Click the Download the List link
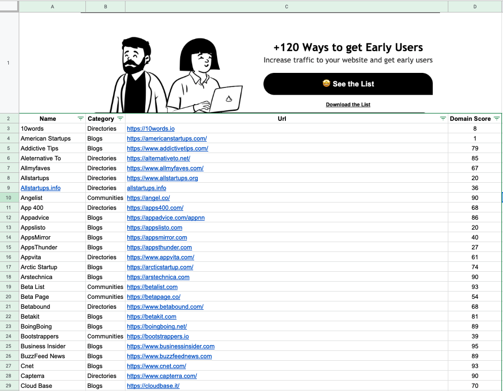 click(x=348, y=105)
